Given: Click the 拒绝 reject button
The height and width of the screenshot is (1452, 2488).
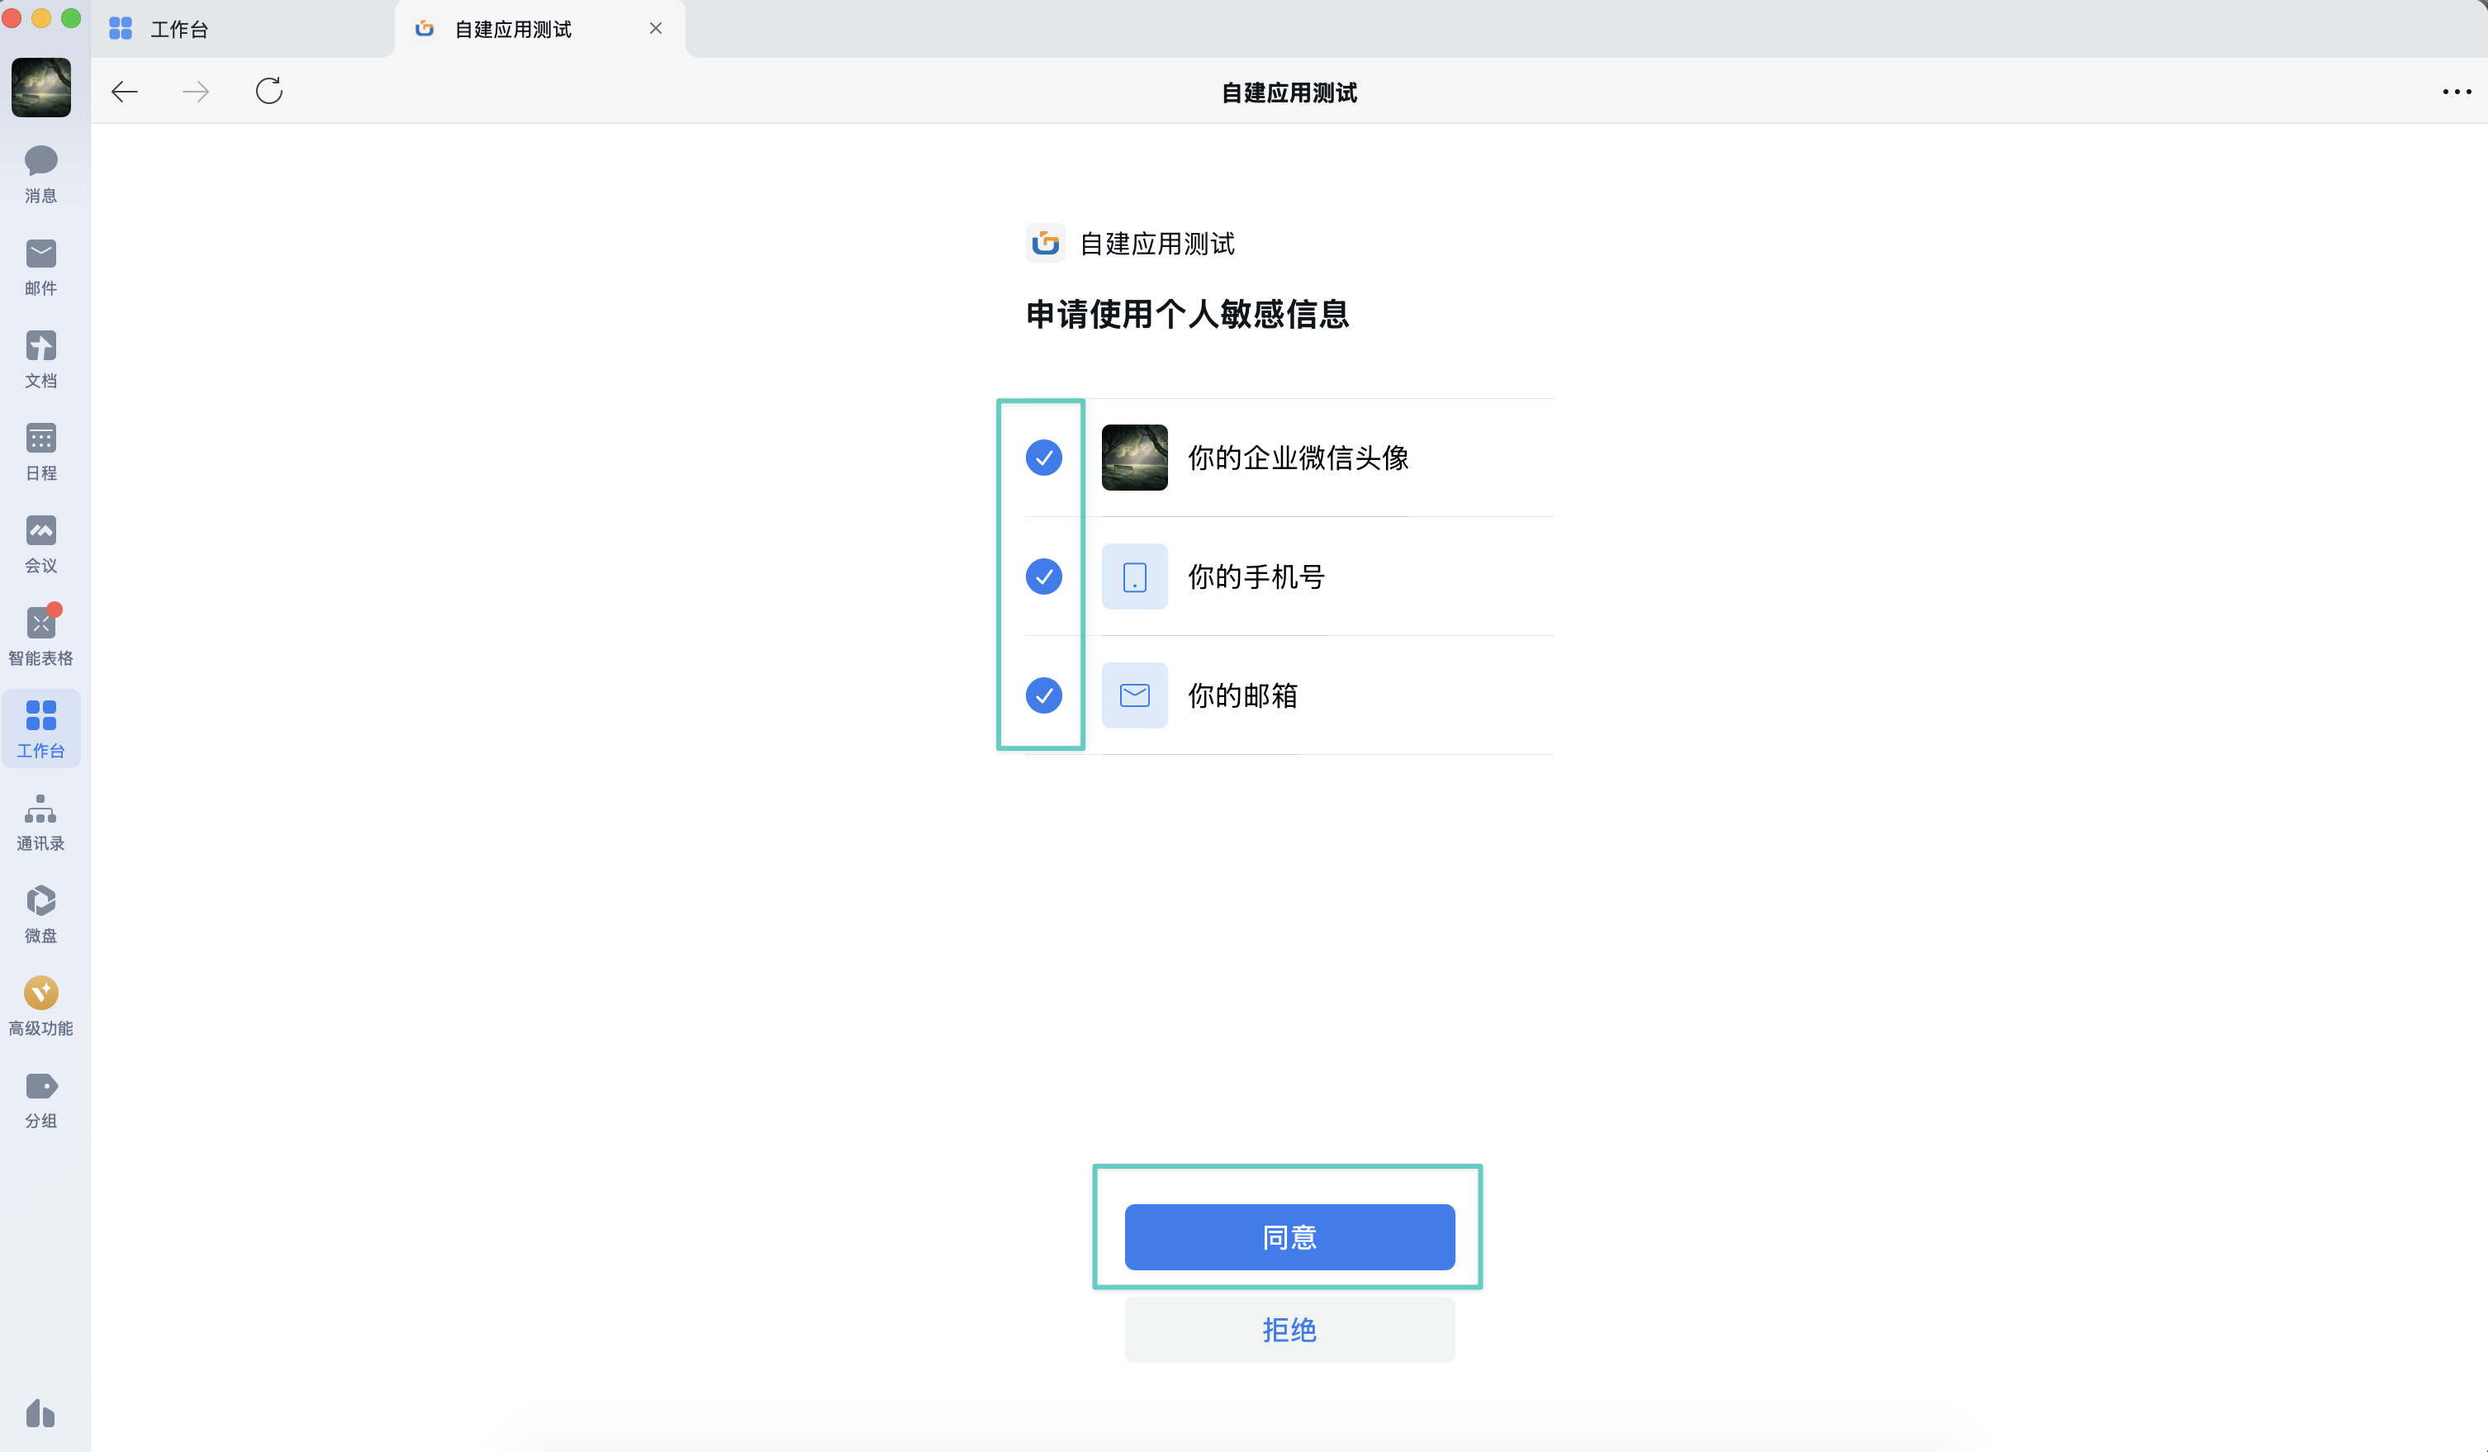Looking at the screenshot, I should tap(1289, 1330).
